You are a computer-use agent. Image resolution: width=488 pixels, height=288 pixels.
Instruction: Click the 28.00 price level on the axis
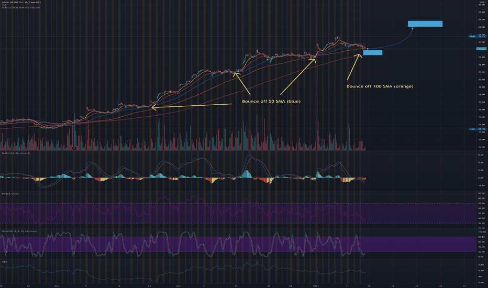482,19
